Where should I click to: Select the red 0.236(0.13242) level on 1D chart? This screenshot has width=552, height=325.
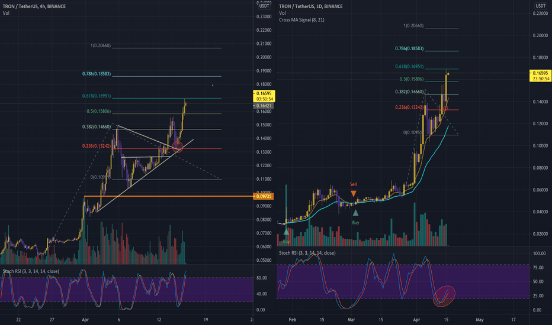(x=409, y=107)
